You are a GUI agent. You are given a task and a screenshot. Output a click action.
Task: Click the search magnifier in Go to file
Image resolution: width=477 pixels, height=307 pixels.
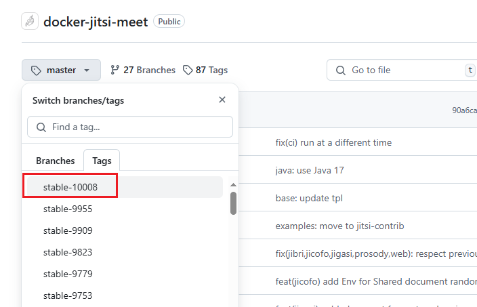[x=341, y=70]
